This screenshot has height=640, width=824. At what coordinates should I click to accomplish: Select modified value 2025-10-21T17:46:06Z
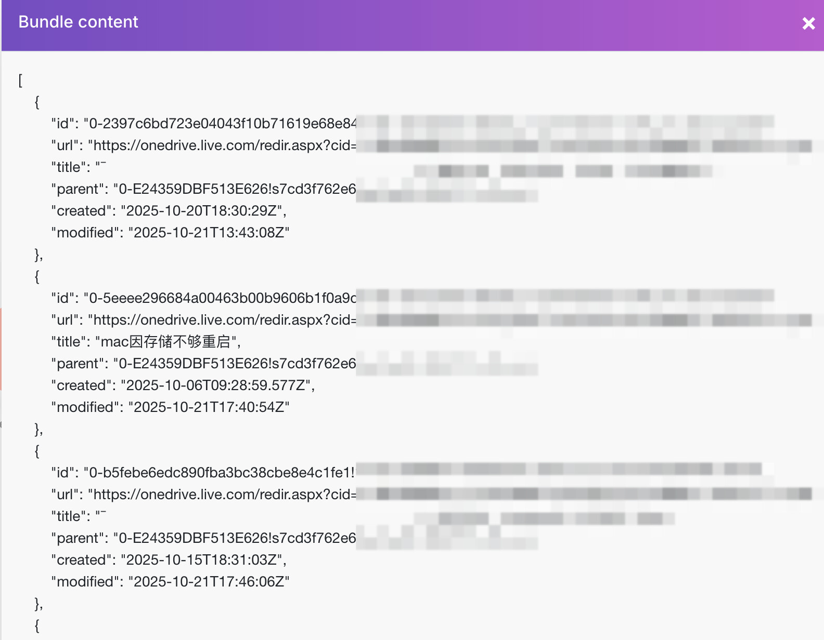[209, 582]
